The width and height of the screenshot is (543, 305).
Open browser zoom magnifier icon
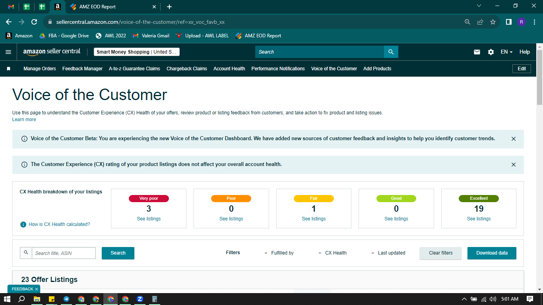pyautogui.click(x=467, y=22)
